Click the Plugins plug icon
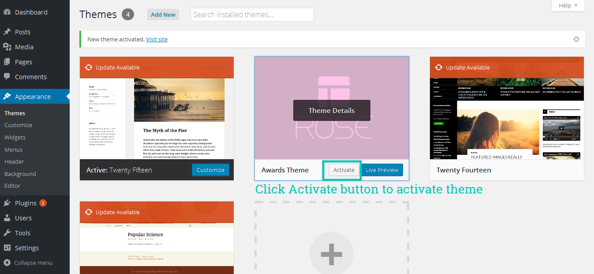Image resolution: width=594 pixels, height=274 pixels. [7, 203]
